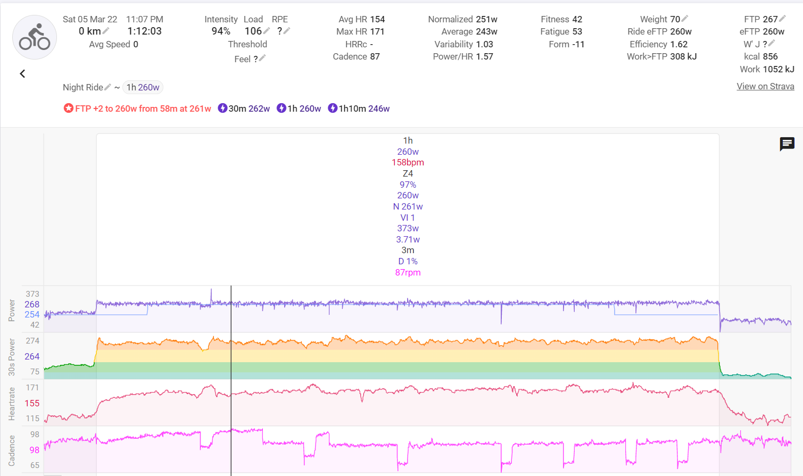
Task: Edit FTP 267 via pencil icon
Action: [782, 19]
